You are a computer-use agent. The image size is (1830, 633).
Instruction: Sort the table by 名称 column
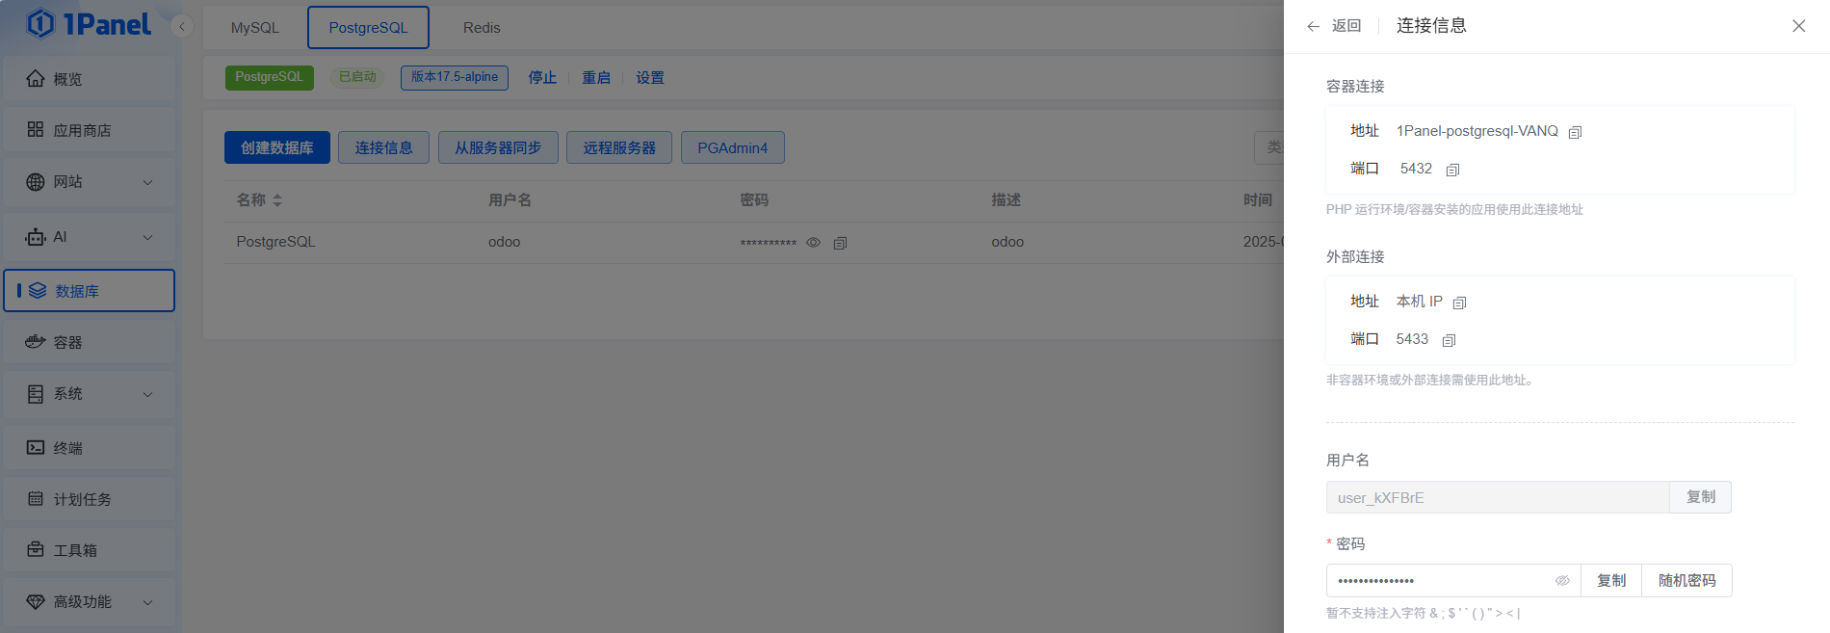point(277,200)
